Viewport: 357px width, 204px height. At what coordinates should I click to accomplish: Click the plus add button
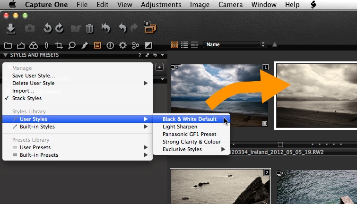(x=159, y=67)
